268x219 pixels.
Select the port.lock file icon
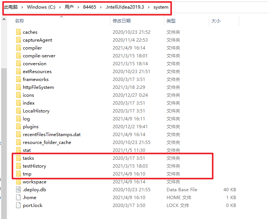(18, 205)
